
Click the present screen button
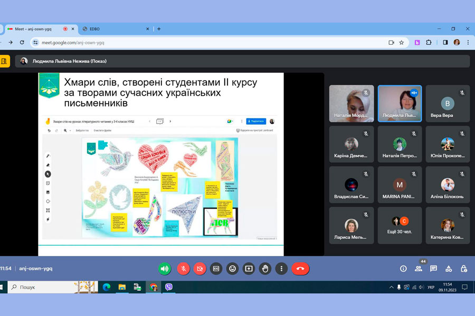point(249,269)
